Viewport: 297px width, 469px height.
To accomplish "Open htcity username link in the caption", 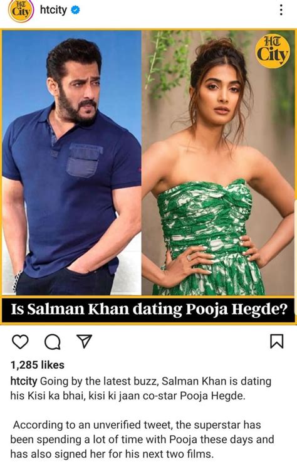I will tap(24, 381).
